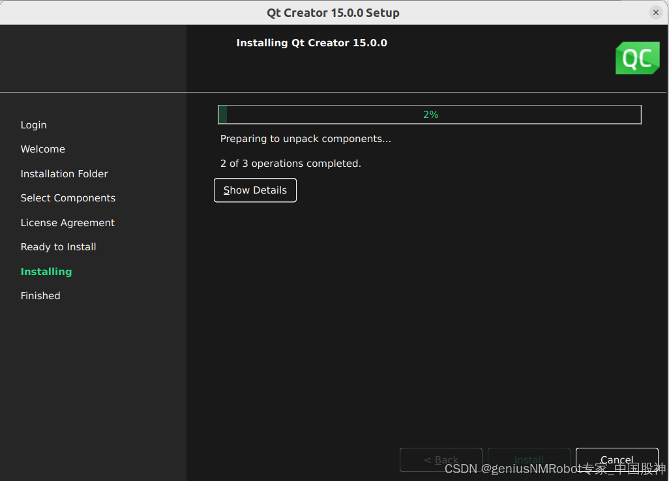Click the 2 of 3 operations completed text
Screen dimensions: 669x481
click(290, 163)
